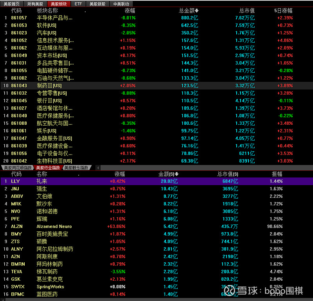The width and height of the screenshot is (313, 301).
Task: Select sector 861031 多品类零售
Action: tap(156, 63)
